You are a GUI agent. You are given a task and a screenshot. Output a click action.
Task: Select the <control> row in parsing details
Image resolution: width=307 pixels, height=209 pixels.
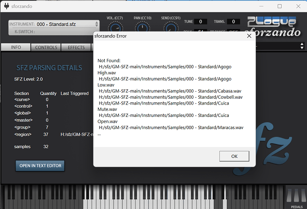point(31,106)
